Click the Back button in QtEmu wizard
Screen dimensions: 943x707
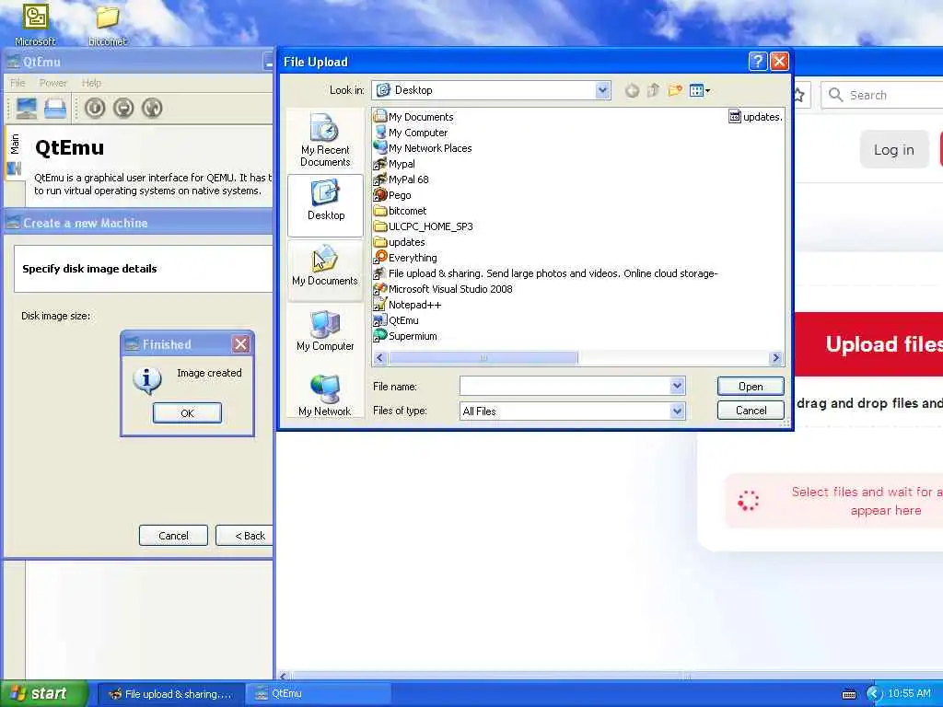[x=245, y=535]
